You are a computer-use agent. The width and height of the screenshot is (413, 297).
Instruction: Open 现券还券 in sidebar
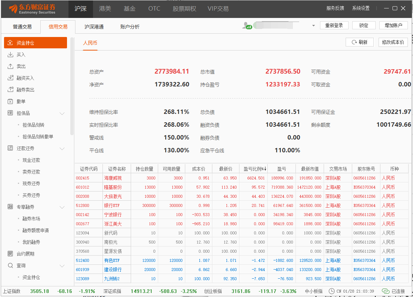tap(31, 183)
